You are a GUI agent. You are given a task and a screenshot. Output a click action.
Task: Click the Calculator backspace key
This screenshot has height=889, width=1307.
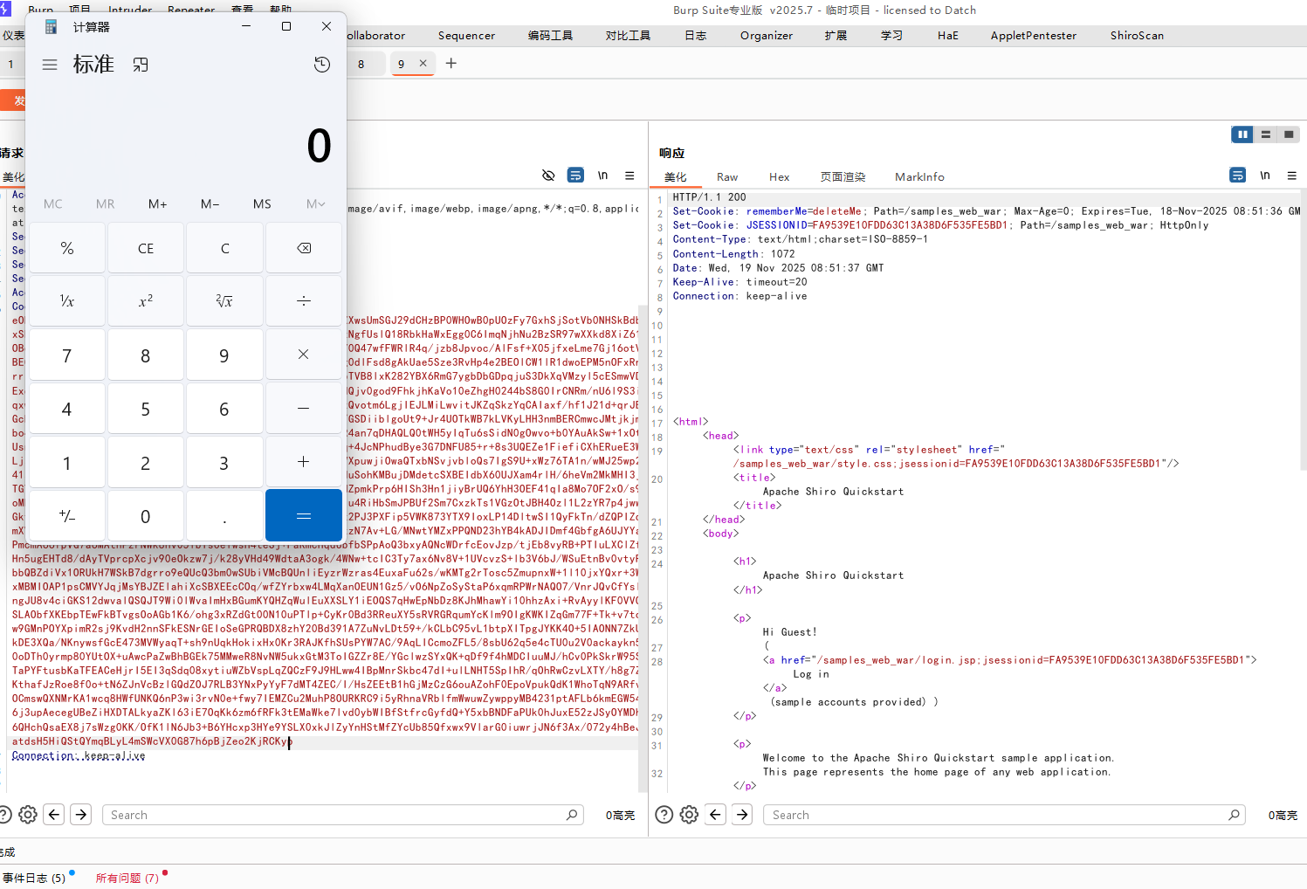[304, 248]
